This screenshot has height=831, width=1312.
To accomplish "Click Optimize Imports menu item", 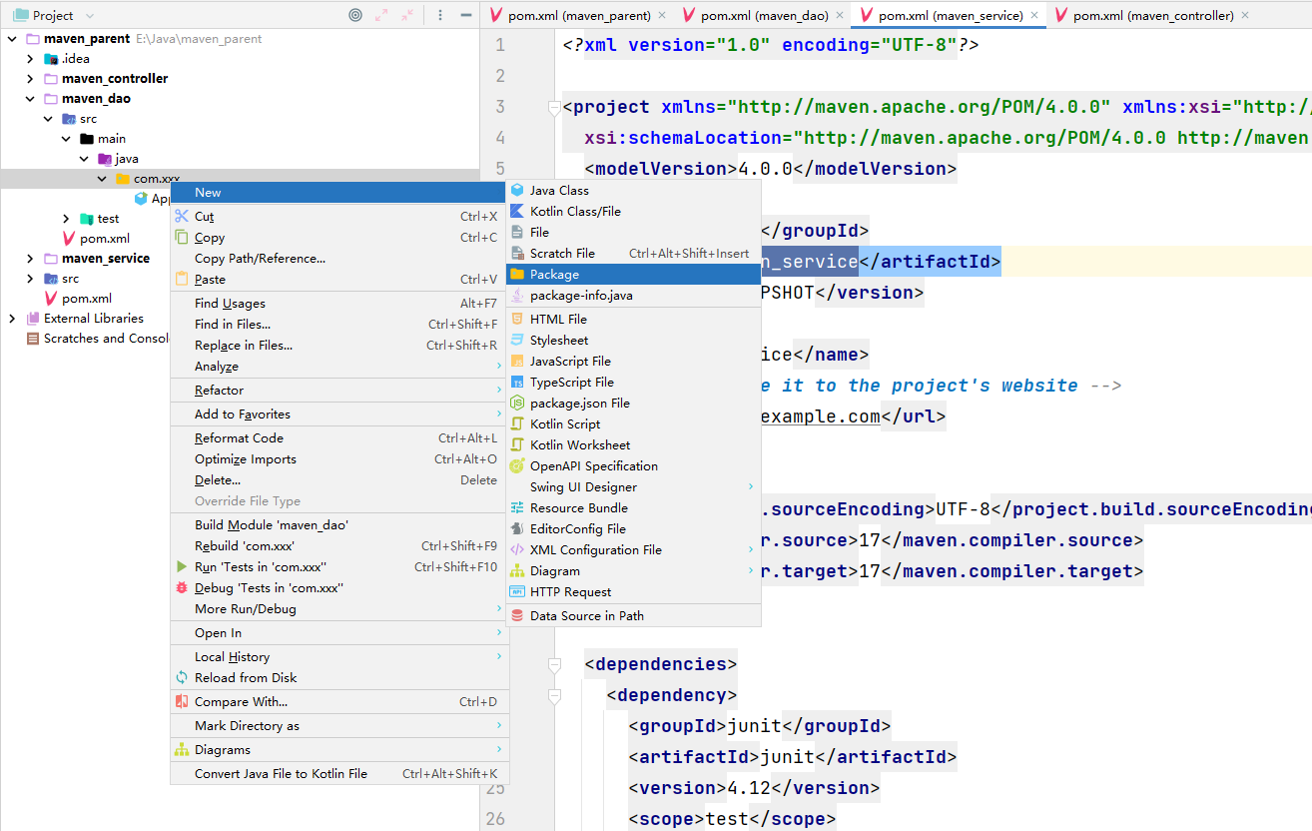I will (x=339, y=459).
